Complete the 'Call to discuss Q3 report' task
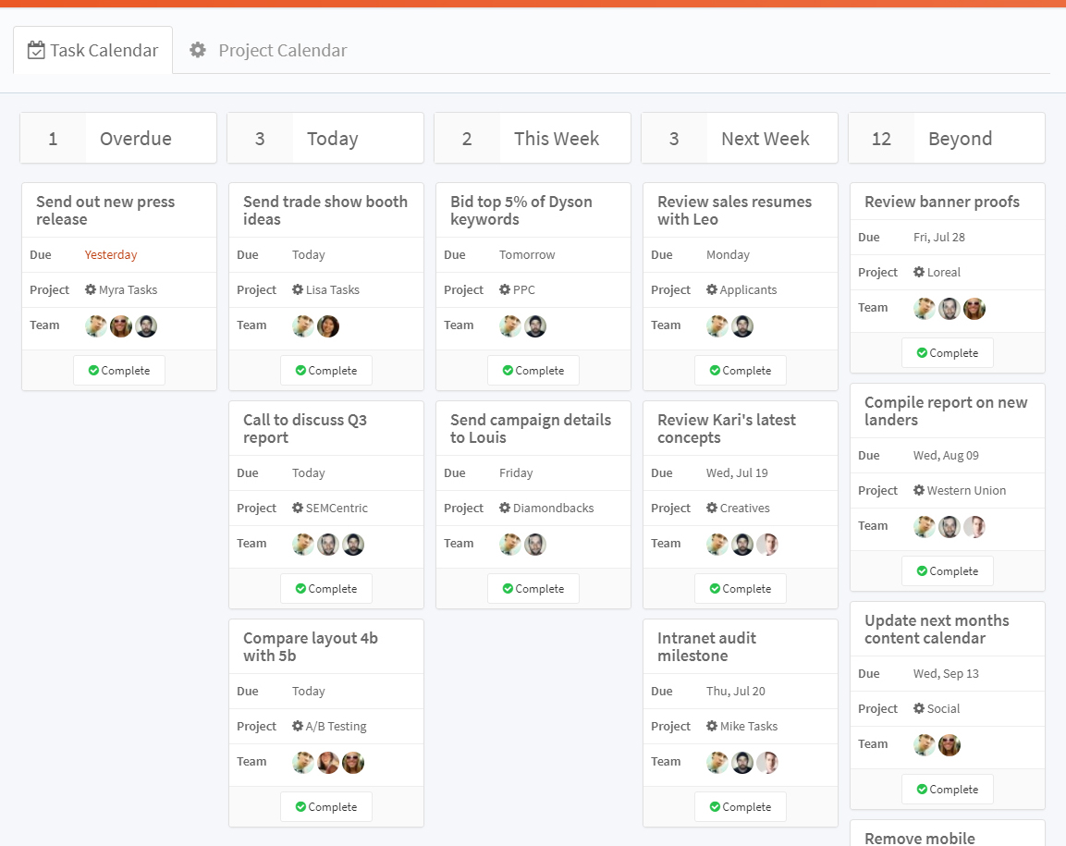This screenshot has height=846, width=1066. coord(325,588)
